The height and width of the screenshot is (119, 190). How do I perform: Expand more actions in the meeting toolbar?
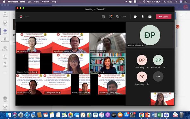coord(125,17)
